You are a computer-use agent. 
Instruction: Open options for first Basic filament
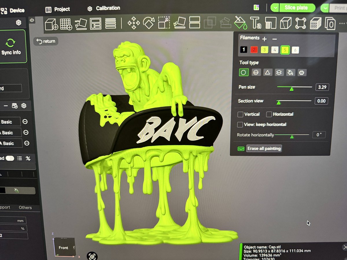pos(25,122)
